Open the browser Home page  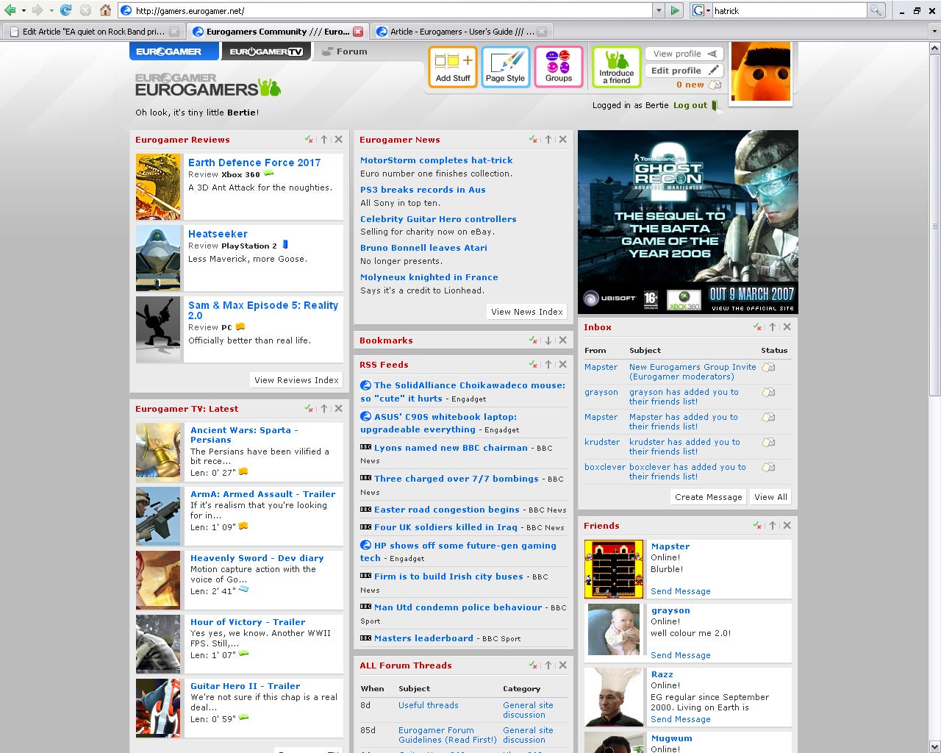tap(106, 10)
